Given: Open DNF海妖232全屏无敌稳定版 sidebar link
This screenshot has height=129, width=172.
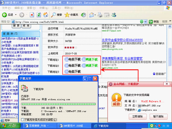Looking at the screenshot, I should pos(20,54).
